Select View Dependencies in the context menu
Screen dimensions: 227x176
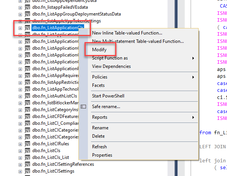111,66
